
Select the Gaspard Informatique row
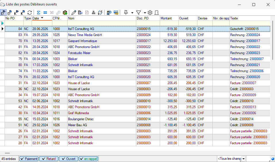point(82,41)
